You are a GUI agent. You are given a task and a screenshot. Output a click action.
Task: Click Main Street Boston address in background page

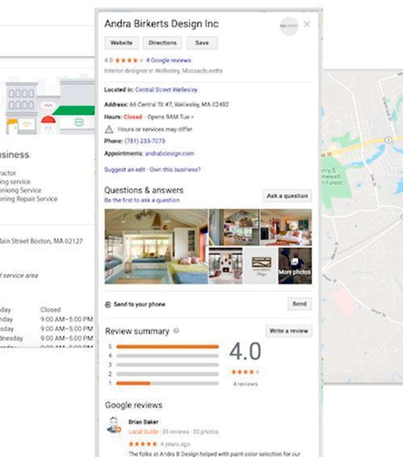41,241
